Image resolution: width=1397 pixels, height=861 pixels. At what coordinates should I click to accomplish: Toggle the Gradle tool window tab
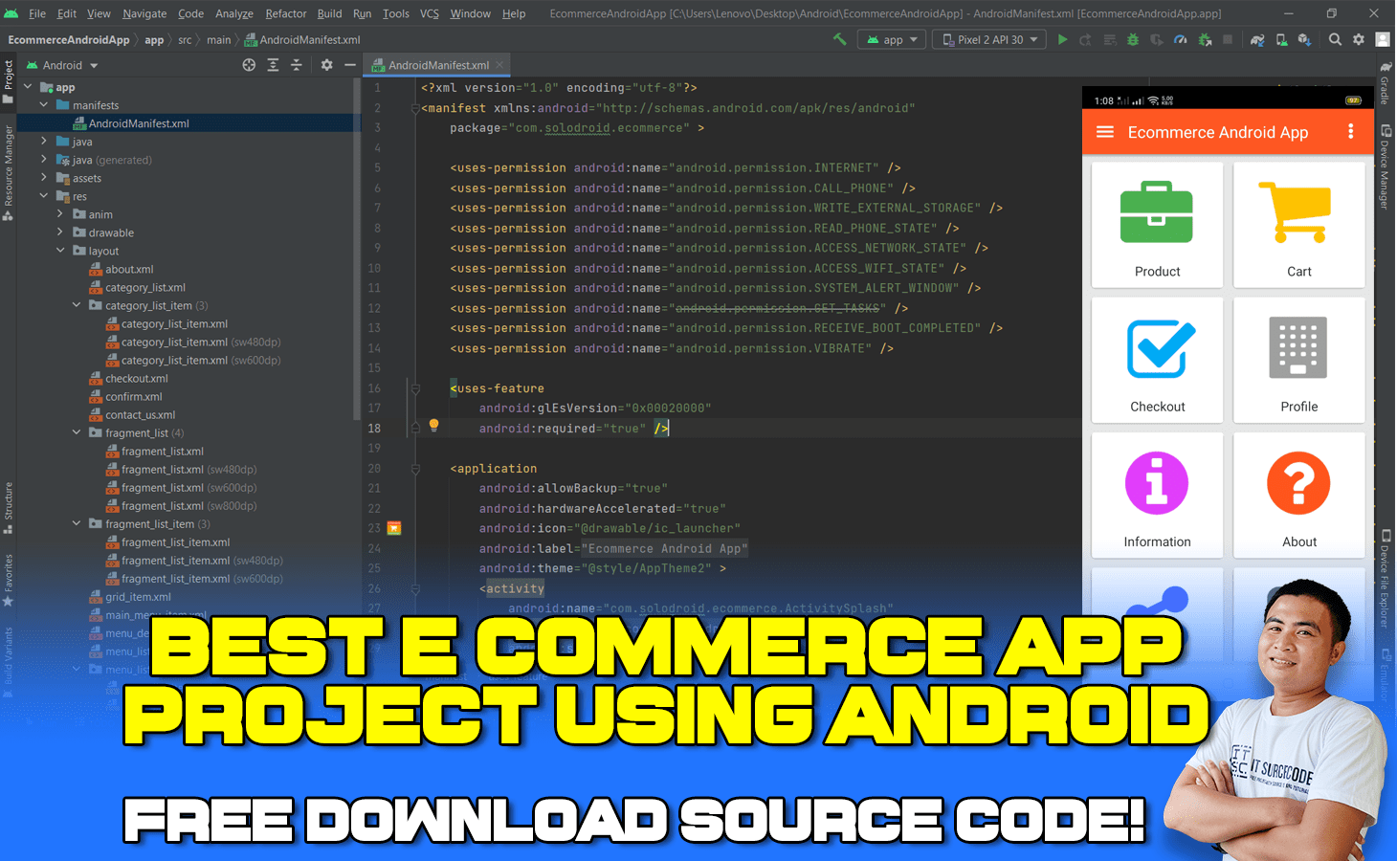[1385, 84]
